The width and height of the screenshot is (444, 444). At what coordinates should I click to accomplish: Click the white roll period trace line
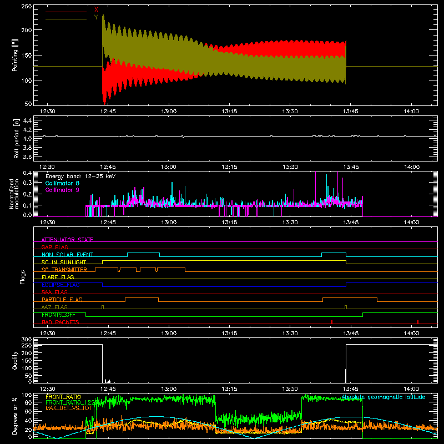235,136
